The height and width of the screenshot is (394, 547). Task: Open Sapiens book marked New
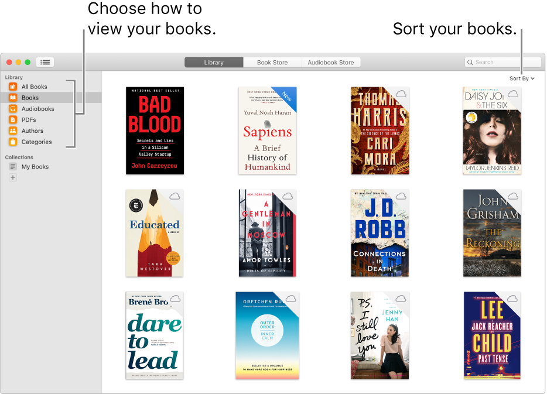tap(268, 131)
